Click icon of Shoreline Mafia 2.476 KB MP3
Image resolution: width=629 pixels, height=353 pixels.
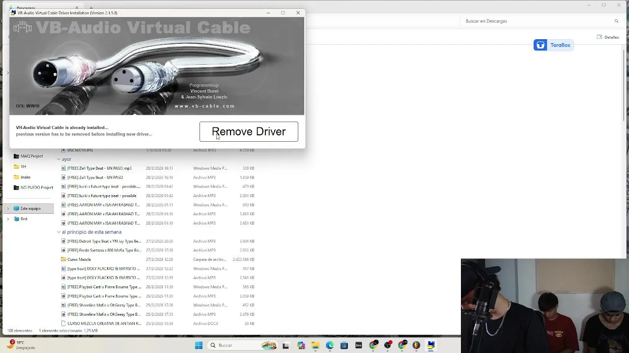point(63,314)
